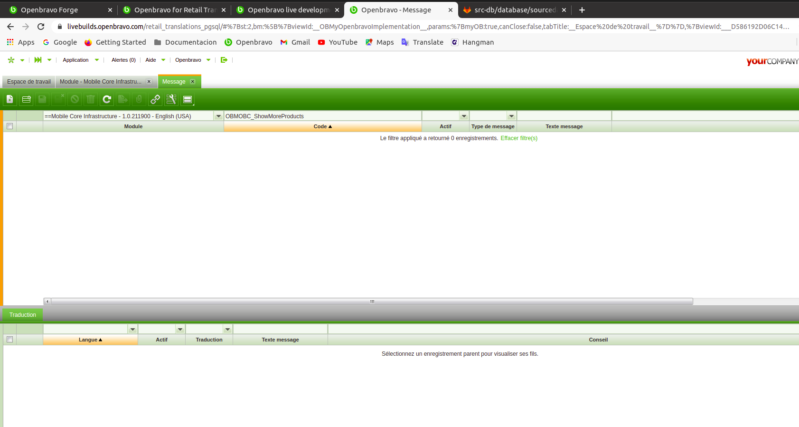Click the scrollbar left arrow in Message grid
This screenshot has width=799, height=427.
pyautogui.click(x=47, y=302)
